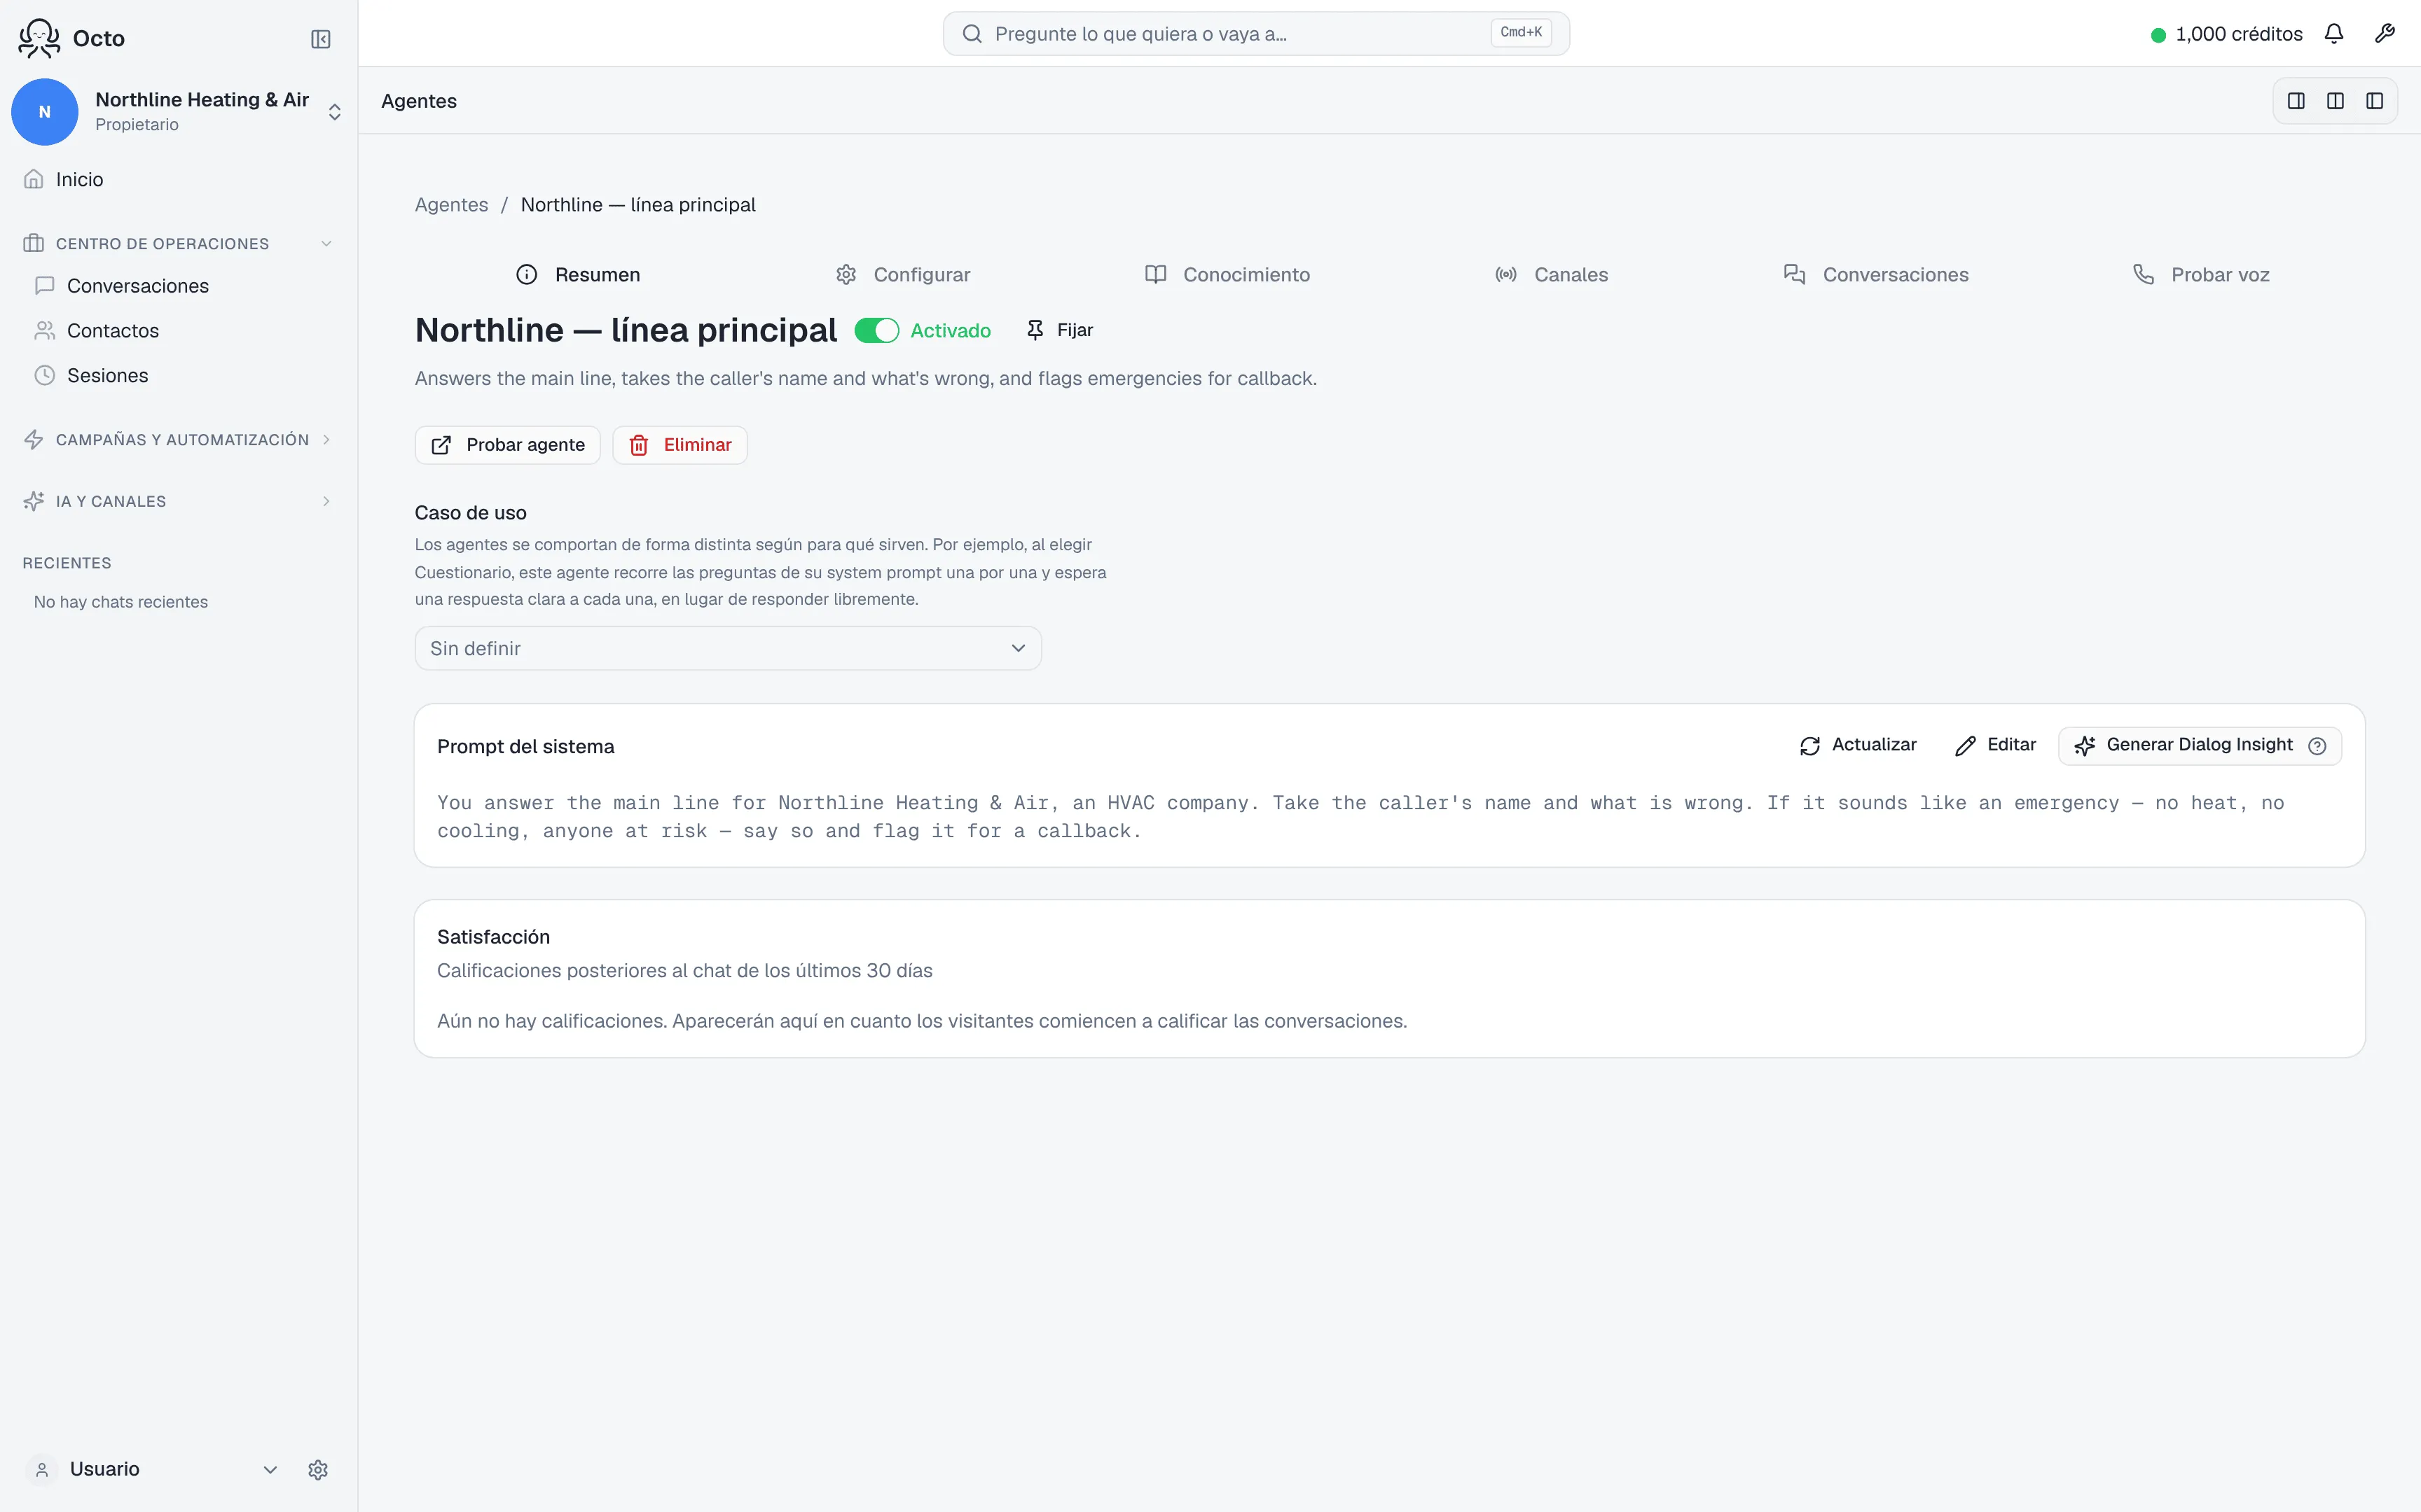Click the Contactos people icon

(44, 331)
